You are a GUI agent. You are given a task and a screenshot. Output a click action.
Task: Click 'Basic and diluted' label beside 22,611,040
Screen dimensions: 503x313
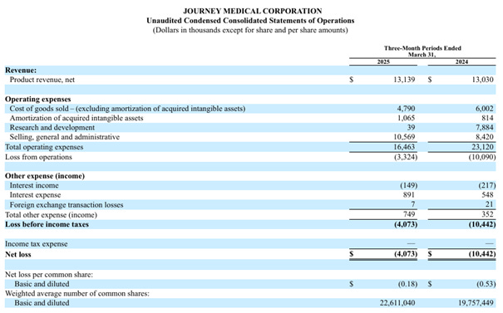[x=42, y=303]
